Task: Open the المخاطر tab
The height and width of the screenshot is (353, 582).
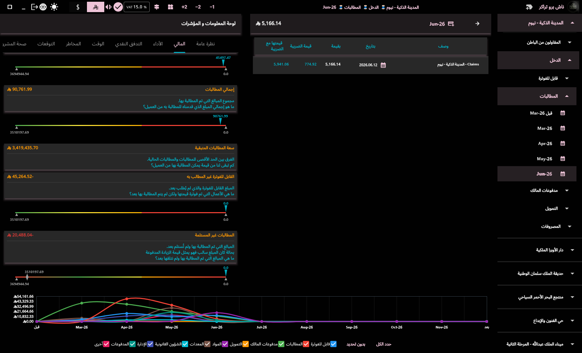Action: 73,44
